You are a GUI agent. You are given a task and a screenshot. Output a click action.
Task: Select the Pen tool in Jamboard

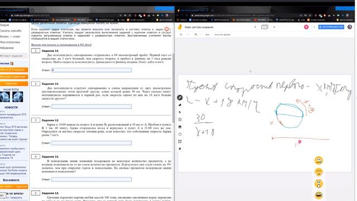click(180, 98)
